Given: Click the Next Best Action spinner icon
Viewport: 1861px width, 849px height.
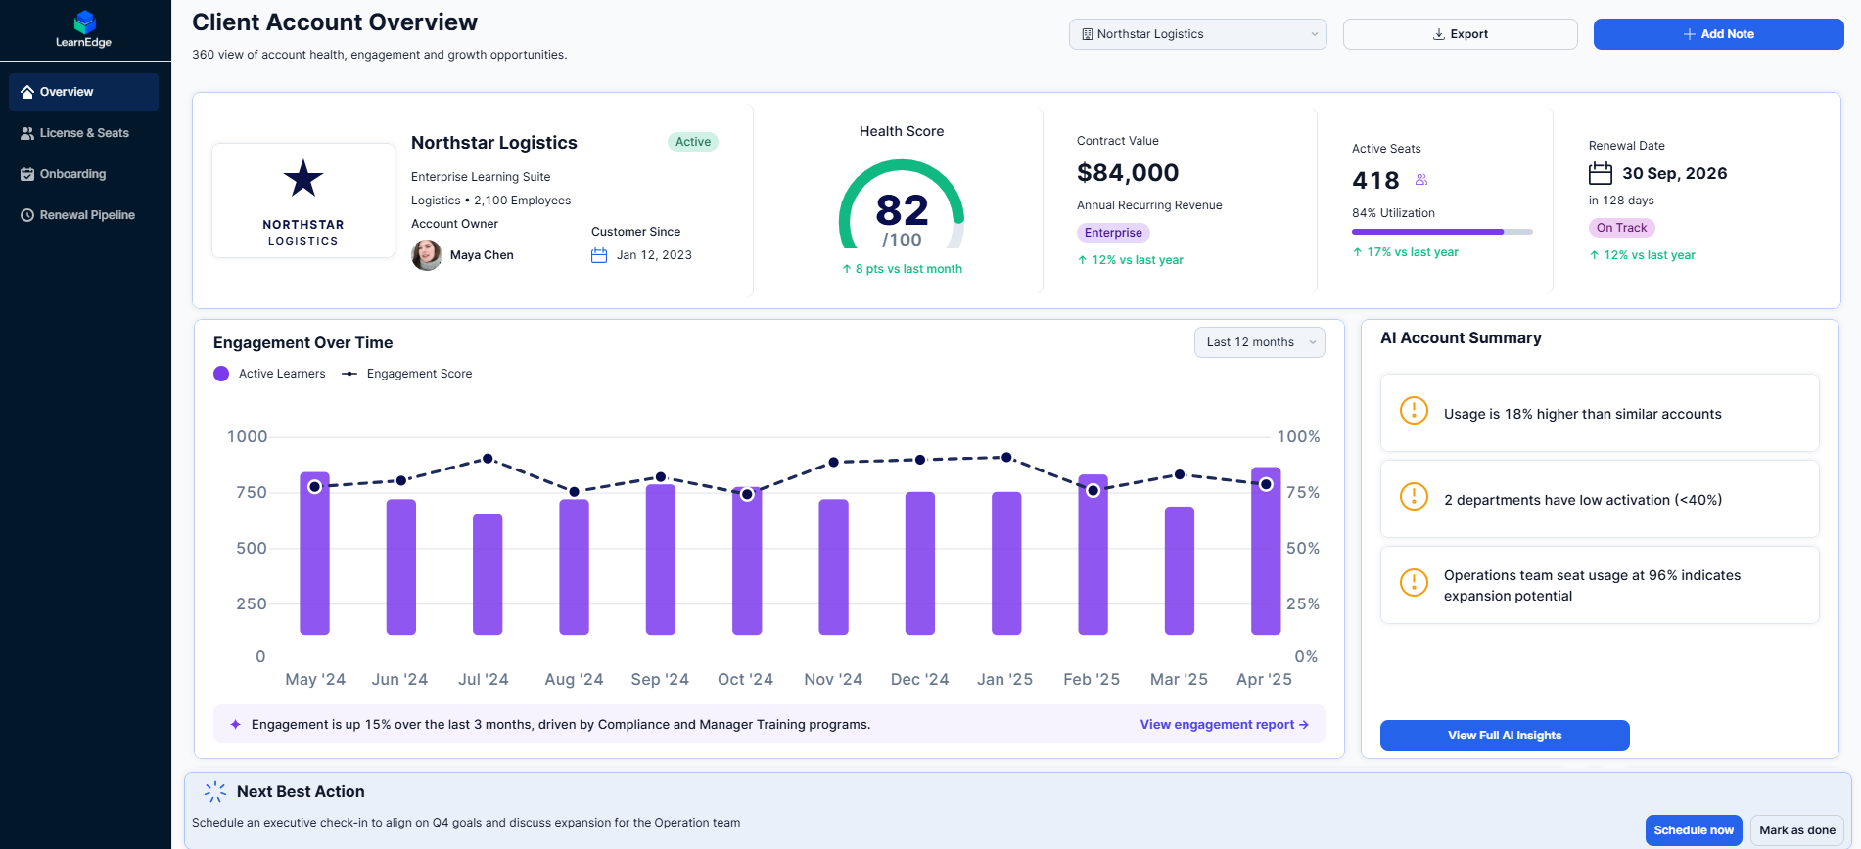Looking at the screenshot, I should pyautogui.click(x=214, y=791).
